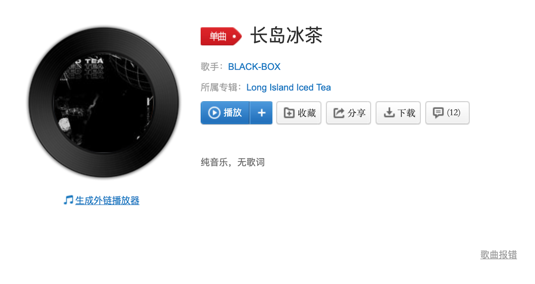Add song to playlist with plus icon
Image resolution: width=535 pixels, height=284 pixels.
pyautogui.click(x=261, y=113)
